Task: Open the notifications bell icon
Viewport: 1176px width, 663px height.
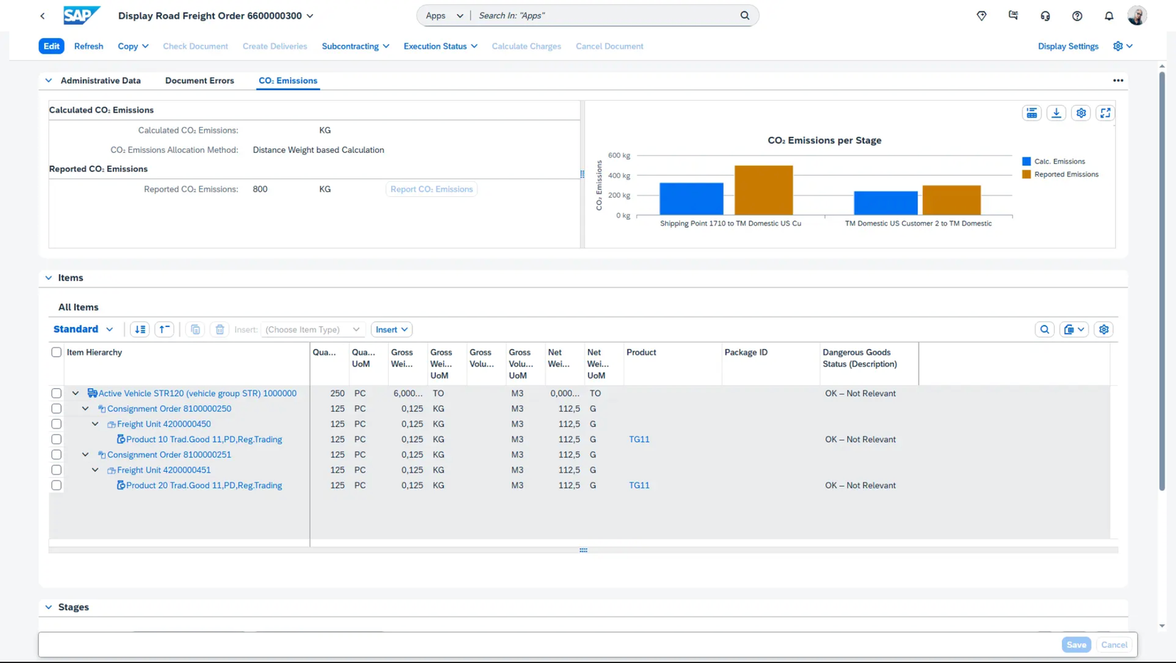Action: [x=1108, y=15]
